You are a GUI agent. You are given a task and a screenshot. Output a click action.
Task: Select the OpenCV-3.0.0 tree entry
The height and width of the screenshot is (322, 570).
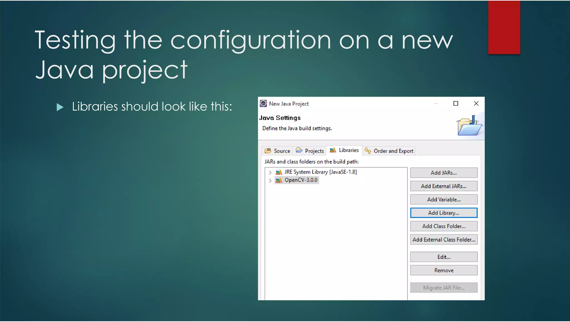(301, 180)
